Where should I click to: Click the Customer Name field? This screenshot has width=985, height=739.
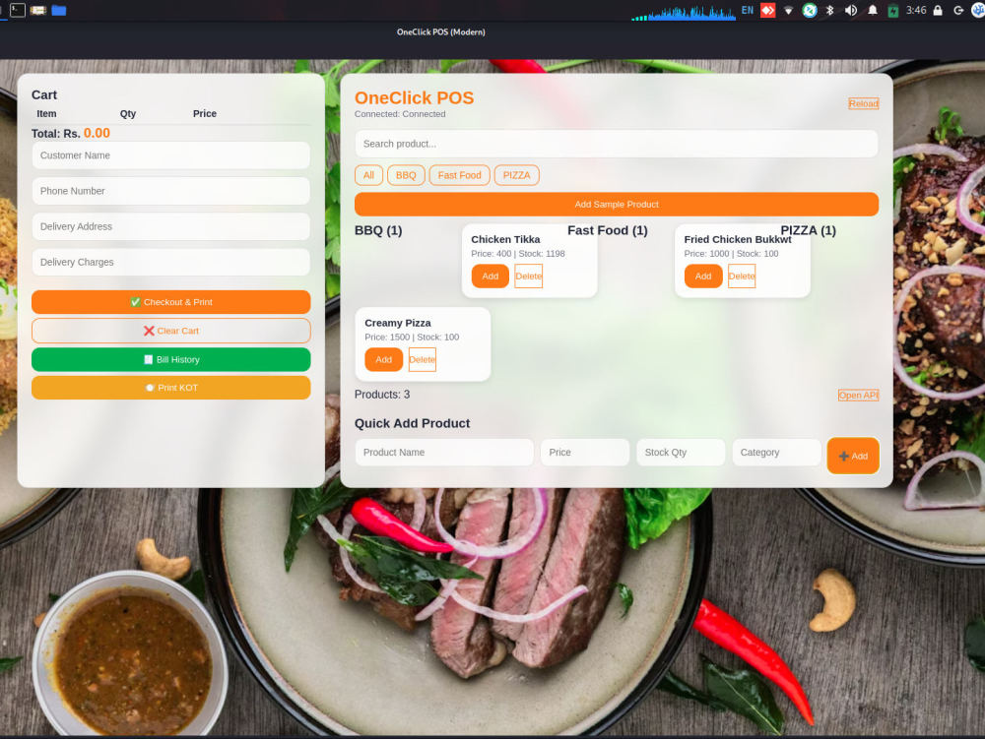coord(170,154)
